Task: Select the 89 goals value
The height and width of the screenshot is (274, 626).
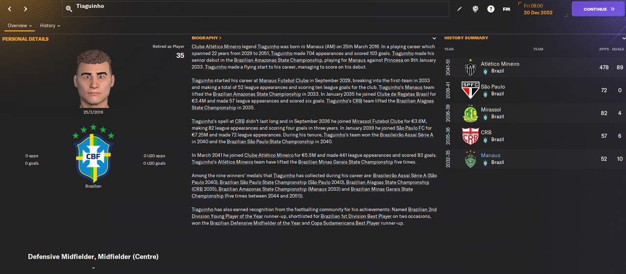Action: coord(620,67)
